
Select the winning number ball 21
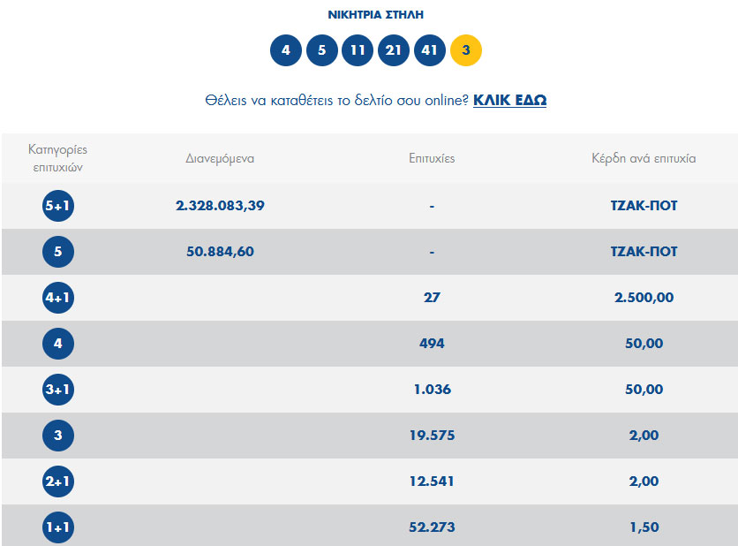coord(394,50)
